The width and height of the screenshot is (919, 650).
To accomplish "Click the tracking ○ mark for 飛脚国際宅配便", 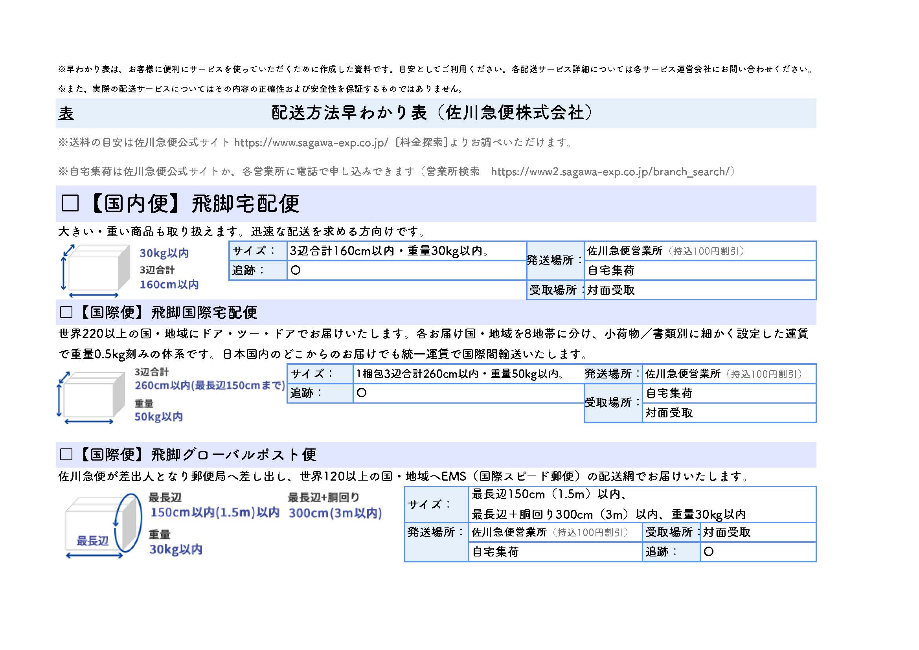I will coord(362,393).
